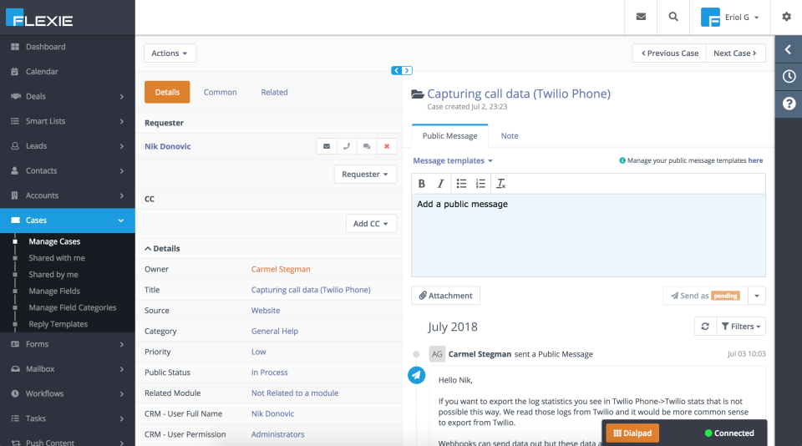This screenshot has width=802, height=446.
Task: Expand the Workflows sidebar menu
Action: click(68, 394)
